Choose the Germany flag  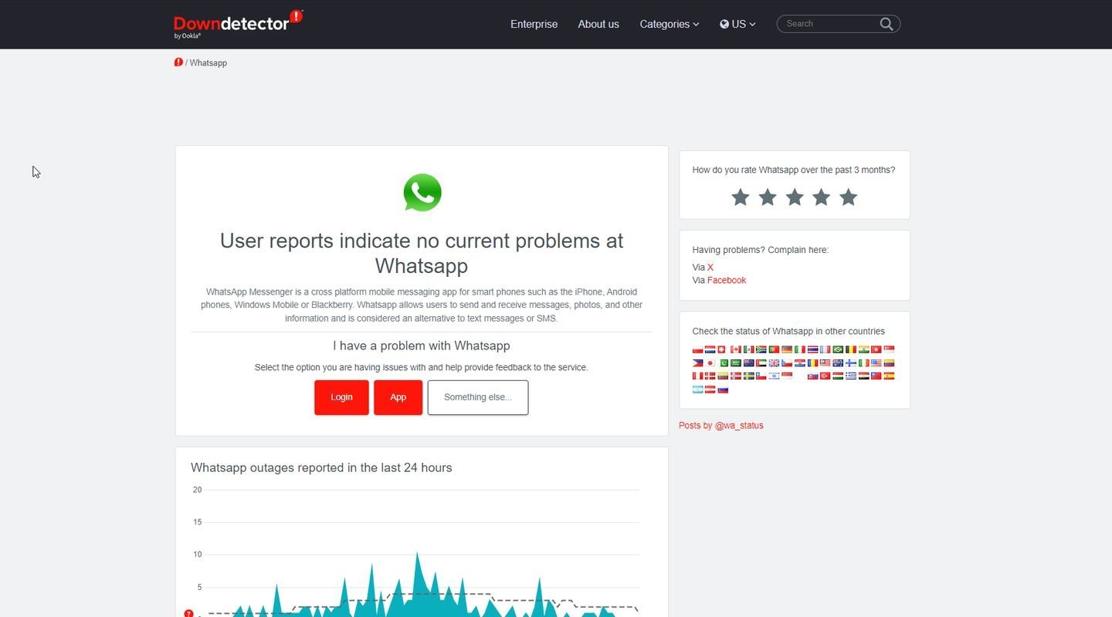(x=787, y=349)
